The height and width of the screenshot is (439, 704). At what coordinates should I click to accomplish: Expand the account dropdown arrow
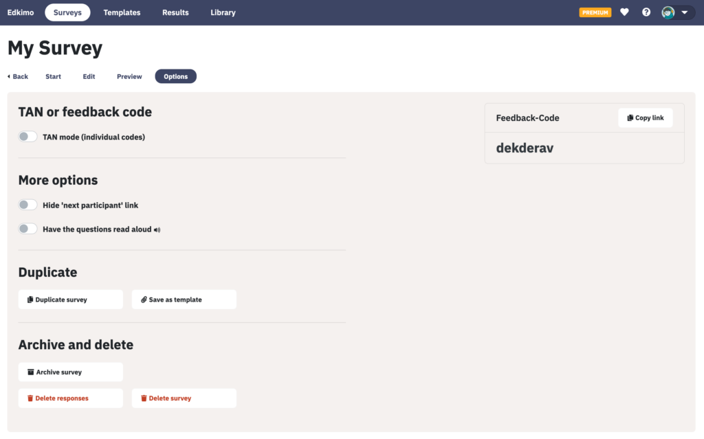click(x=685, y=12)
